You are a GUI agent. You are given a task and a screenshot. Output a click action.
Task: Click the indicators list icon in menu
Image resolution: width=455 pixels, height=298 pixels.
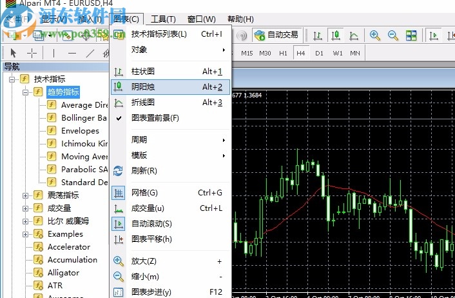pyautogui.click(x=119, y=34)
